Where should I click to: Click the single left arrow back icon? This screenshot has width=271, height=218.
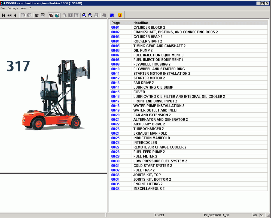coord(15,15)
